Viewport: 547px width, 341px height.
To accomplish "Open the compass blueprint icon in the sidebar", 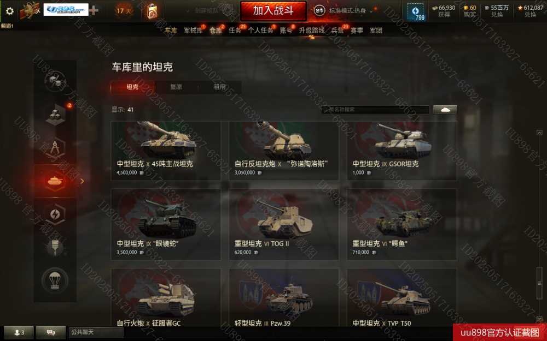I will tap(55, 148).
